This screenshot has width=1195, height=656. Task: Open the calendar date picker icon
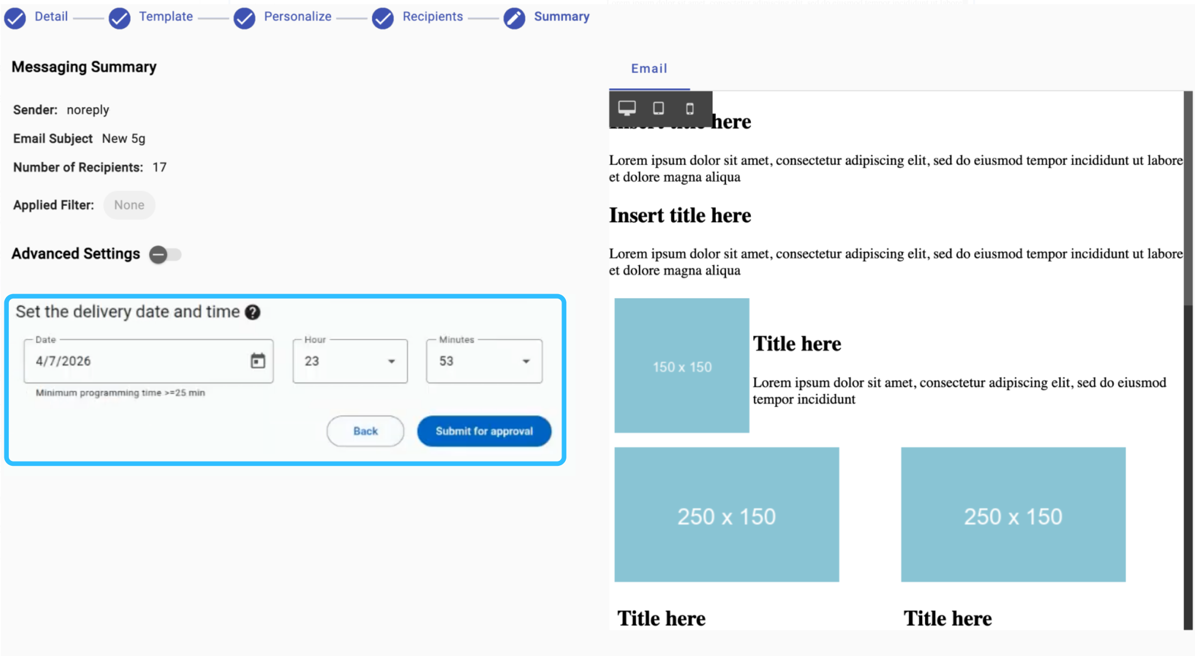click(x=257, y=361)
